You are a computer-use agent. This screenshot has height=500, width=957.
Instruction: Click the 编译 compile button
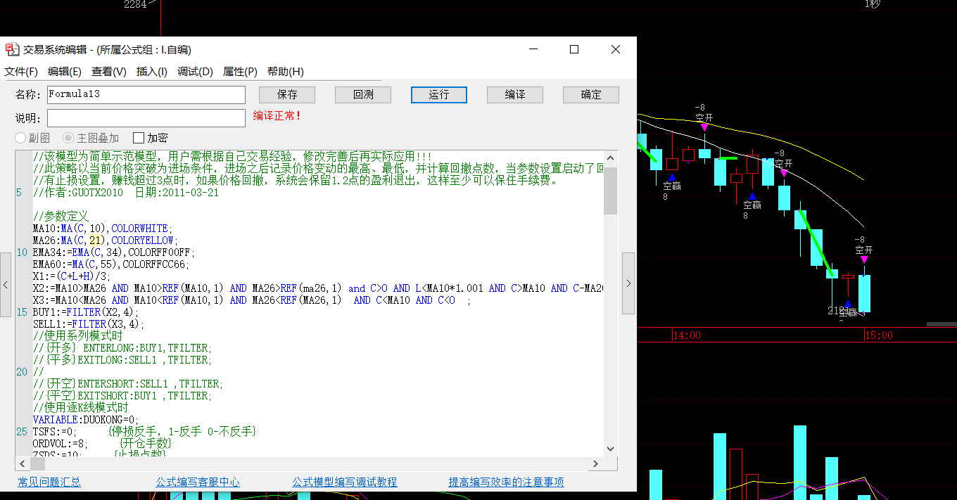514,94
